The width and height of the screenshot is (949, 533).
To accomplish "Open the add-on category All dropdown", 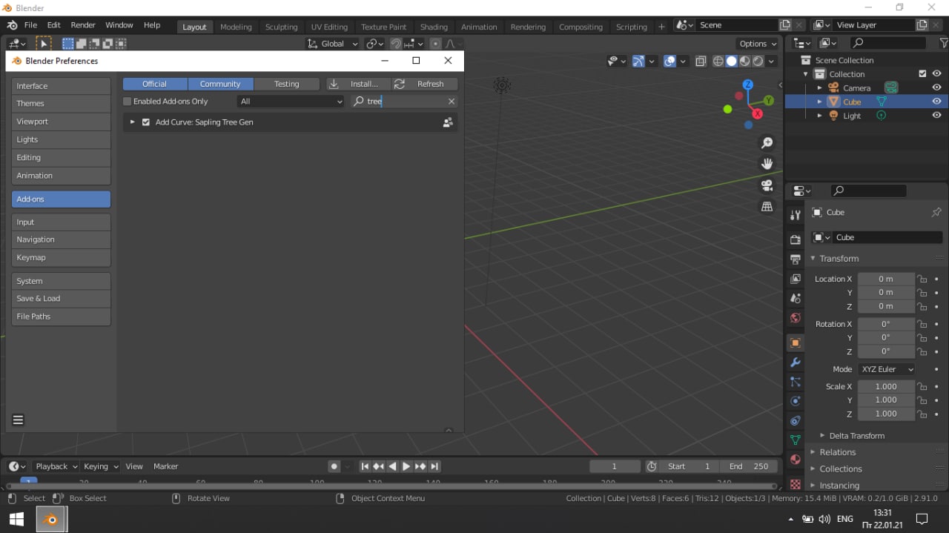I will point(291,102).
